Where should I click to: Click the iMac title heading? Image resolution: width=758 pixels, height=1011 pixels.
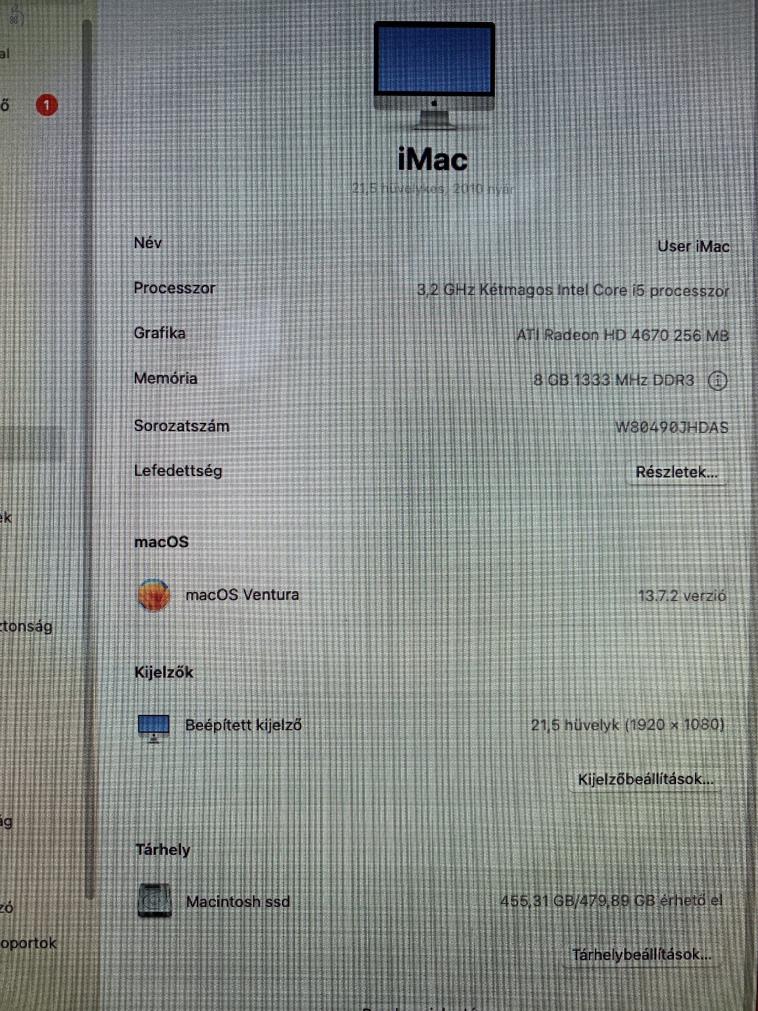click(x=433, y=159)
